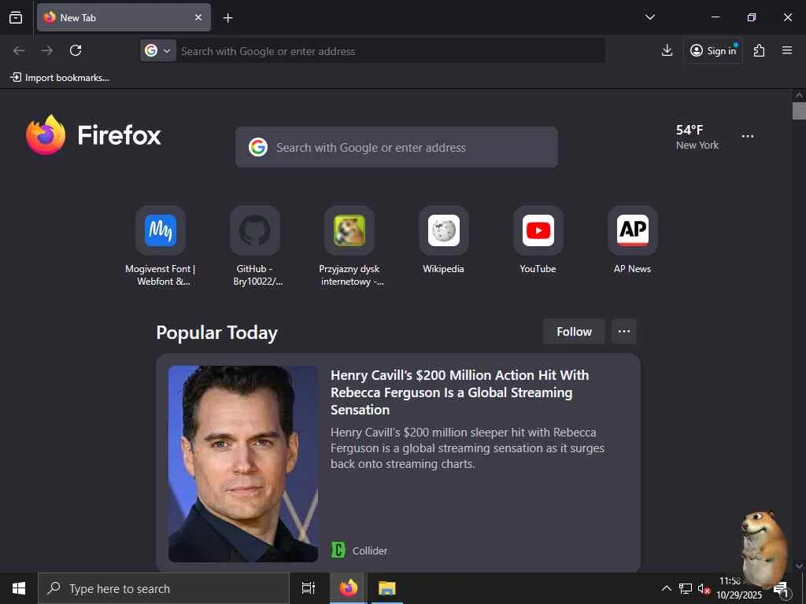Go back with the back arrow
Screen dimensions: 806x604
[19, 50]
